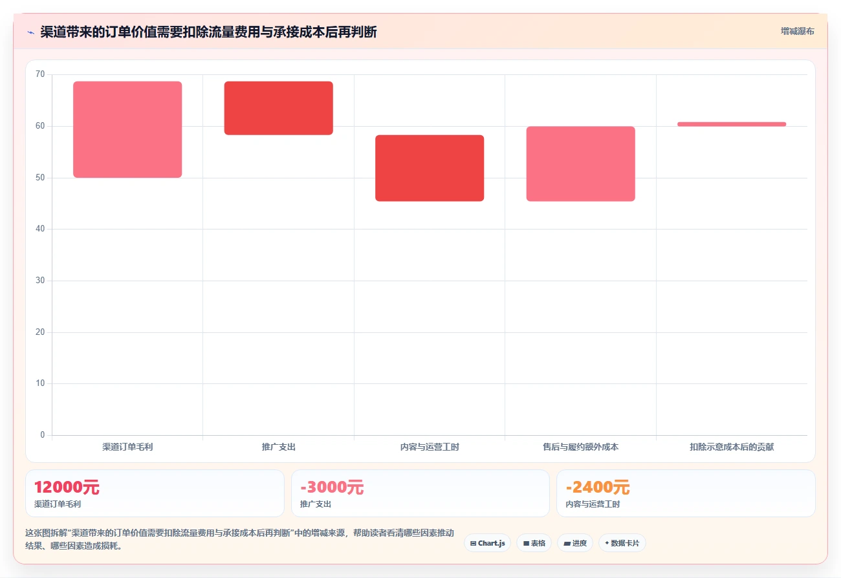Click the y-axis value 10
The height and width of the screenshot is (578, 841).
pos(40,383)
